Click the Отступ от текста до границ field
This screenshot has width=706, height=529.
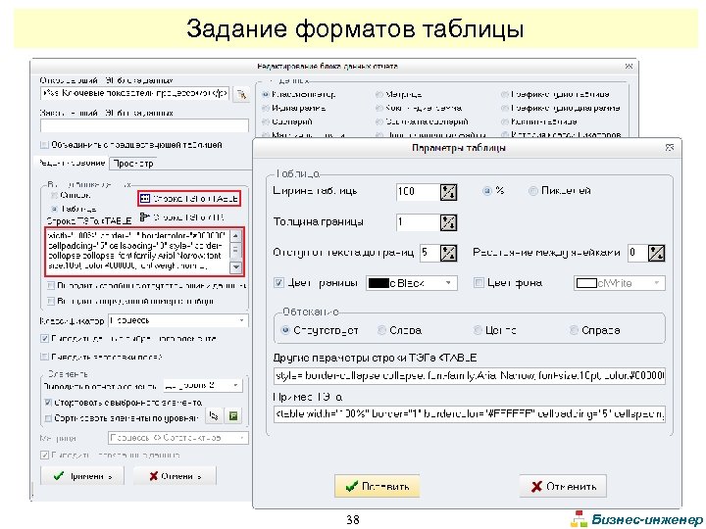429,254
